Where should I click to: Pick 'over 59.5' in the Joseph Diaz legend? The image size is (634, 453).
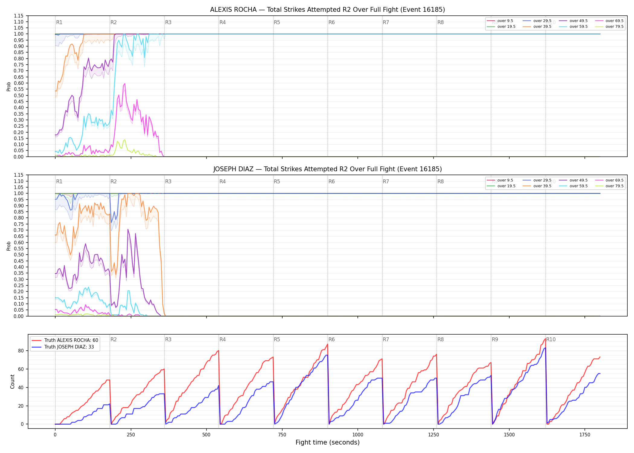[573, 186]
